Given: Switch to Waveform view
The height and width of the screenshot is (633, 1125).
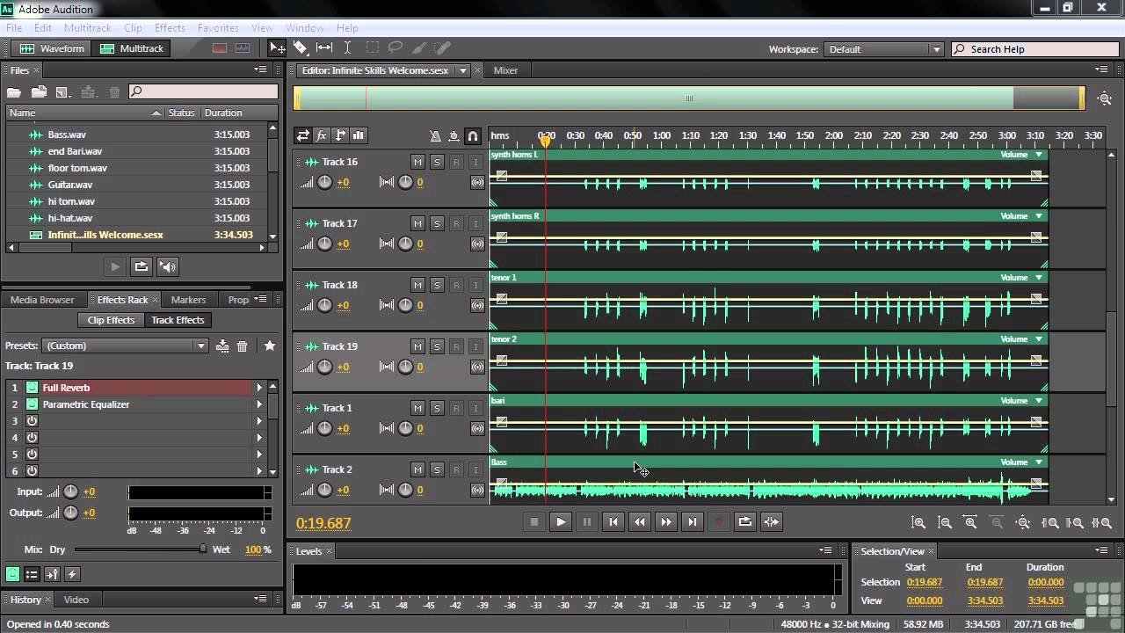Looking at the screenshot, I should (x=53, y=48).
